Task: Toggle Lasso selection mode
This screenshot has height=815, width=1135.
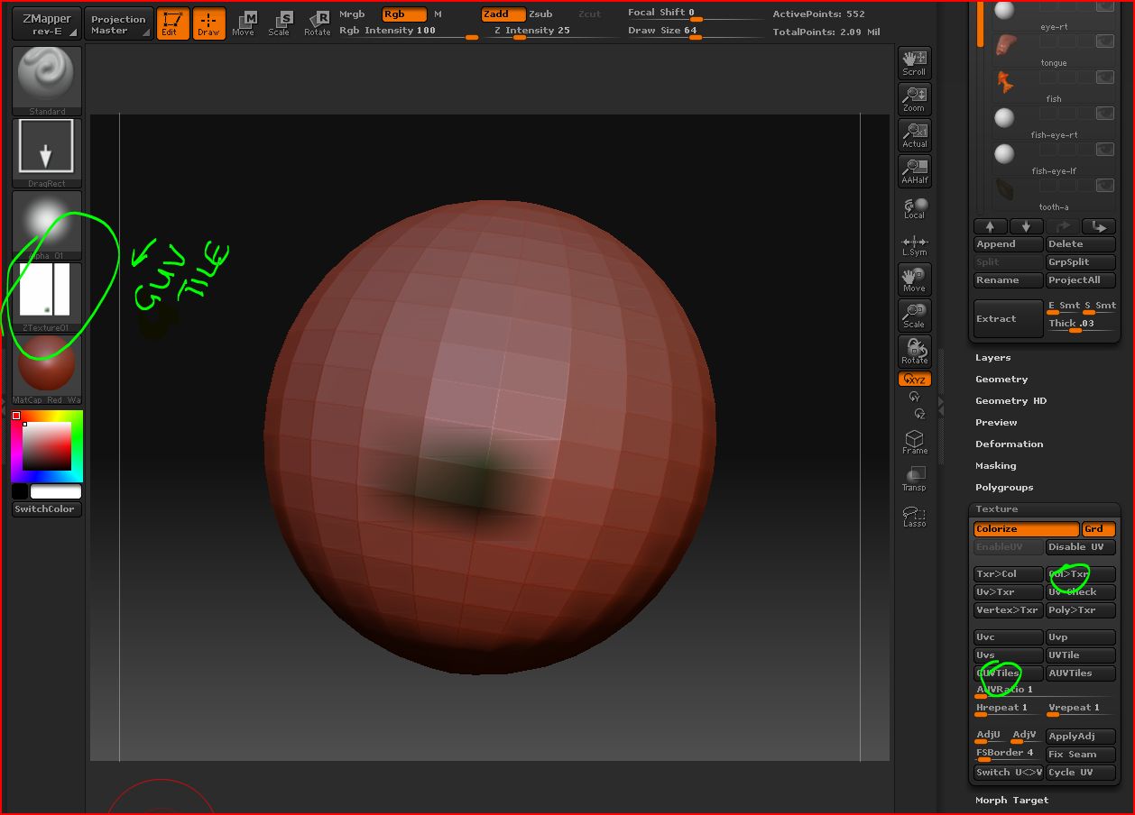Action: (x=914, y=515)
